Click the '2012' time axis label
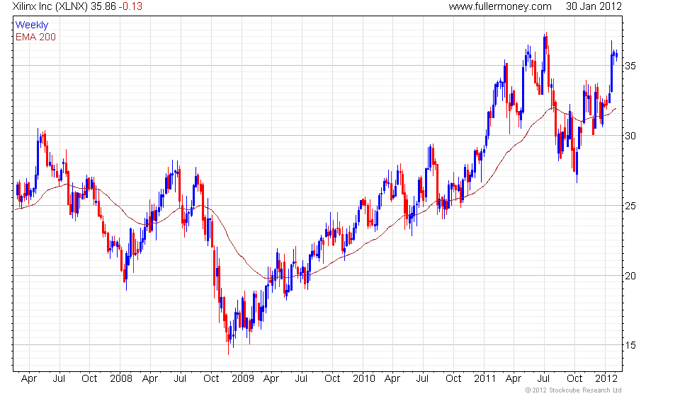The image size is (680, 396). click(606, 379)
